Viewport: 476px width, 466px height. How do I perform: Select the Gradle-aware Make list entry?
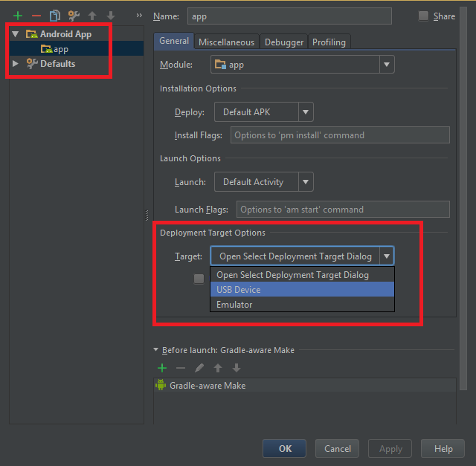[305, 385]
